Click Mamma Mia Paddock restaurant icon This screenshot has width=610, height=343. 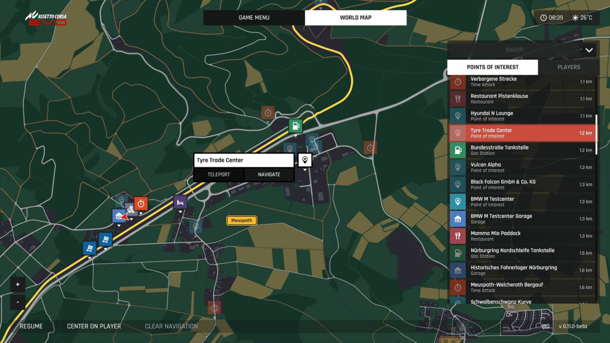457,236
